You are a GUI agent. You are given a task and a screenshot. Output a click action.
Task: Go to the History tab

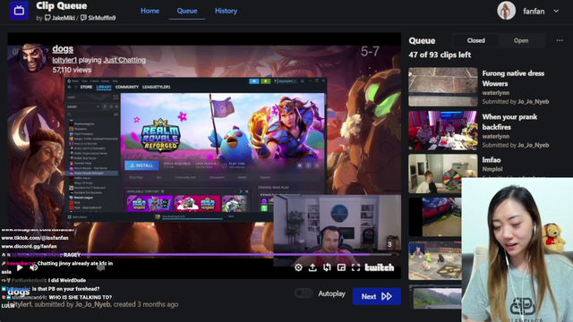tap(226, 11)
